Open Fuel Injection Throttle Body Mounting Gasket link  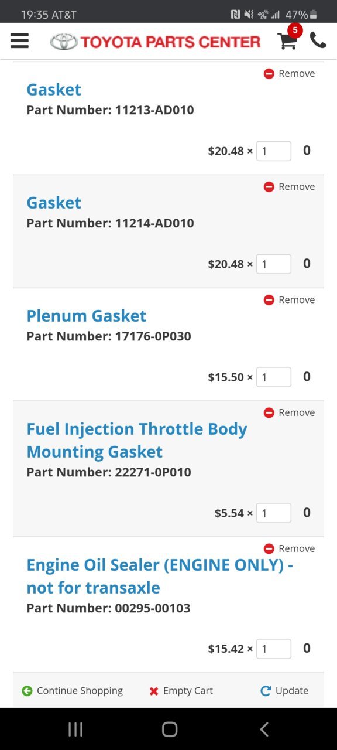tap(137, 440)
